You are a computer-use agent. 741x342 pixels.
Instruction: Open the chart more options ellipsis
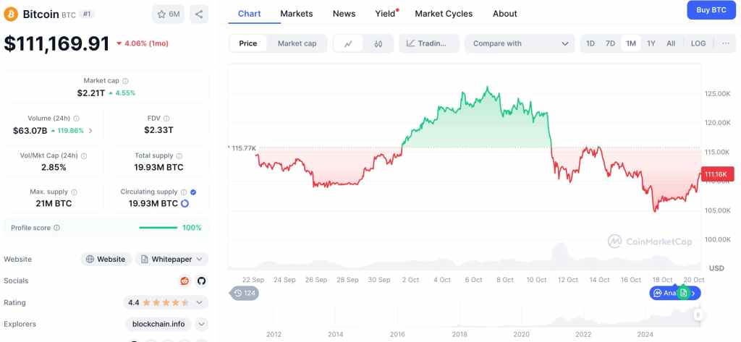point(726,43)
